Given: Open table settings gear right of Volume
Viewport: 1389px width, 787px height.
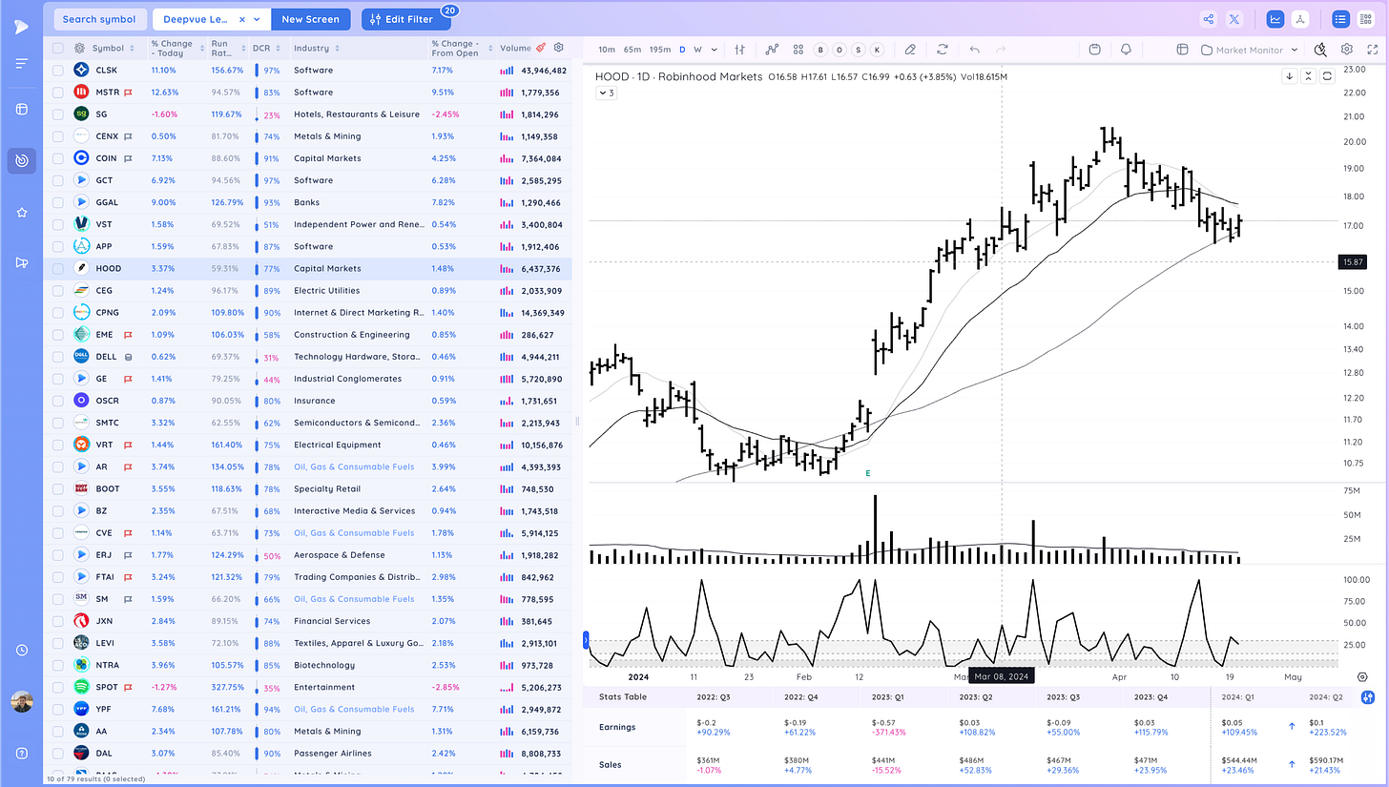Looking at the screenshot, I should coord(559,48).
